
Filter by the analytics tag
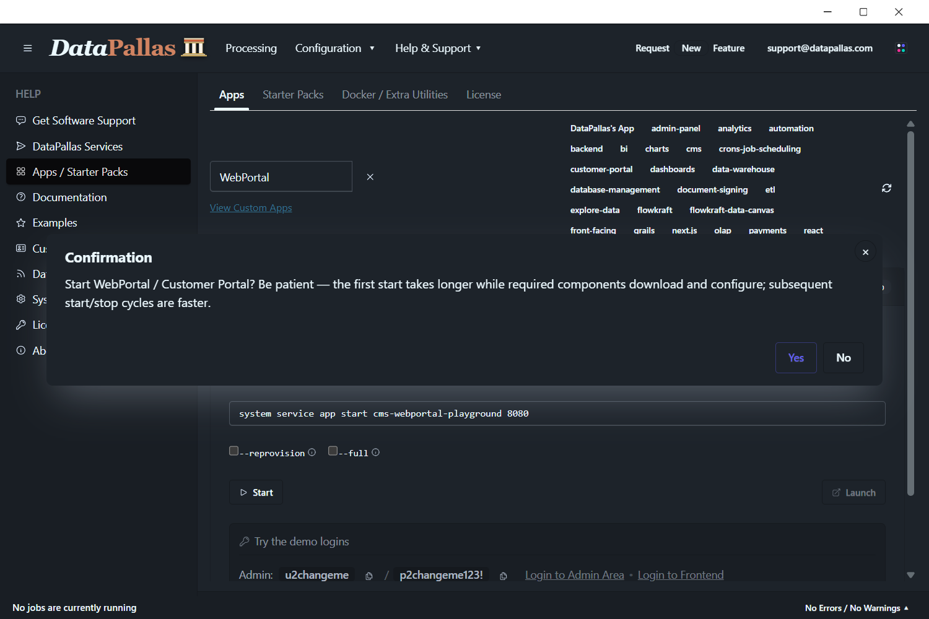(735, 128)
